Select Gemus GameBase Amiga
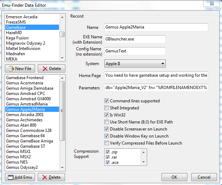222x185 pixels. 32,141
